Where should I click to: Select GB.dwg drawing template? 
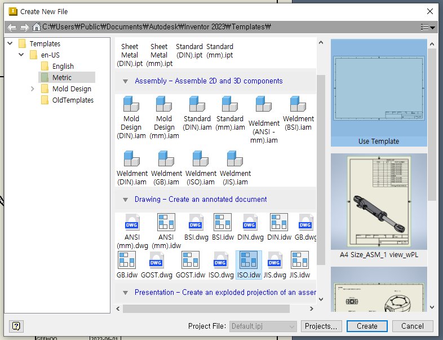click(305, 227)
